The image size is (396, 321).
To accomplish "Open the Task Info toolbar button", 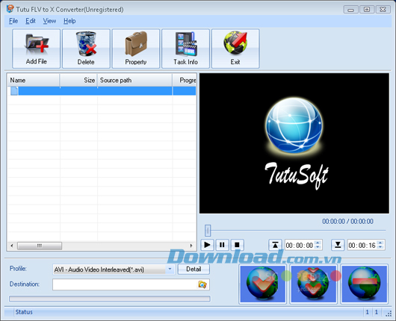I will click(x=185, y=49).
